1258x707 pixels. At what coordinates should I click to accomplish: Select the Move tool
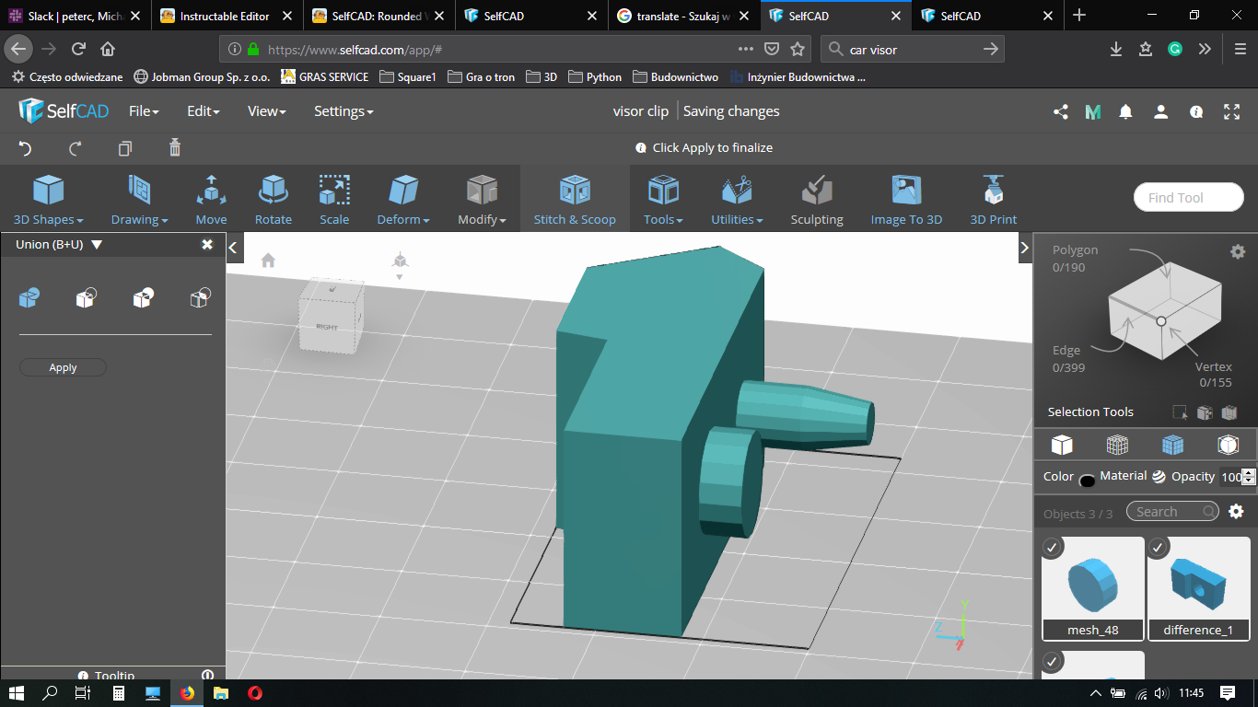click(211, 200)
